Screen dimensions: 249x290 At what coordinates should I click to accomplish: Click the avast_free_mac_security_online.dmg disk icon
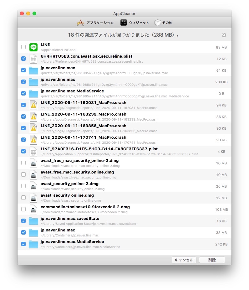point(33,174)
